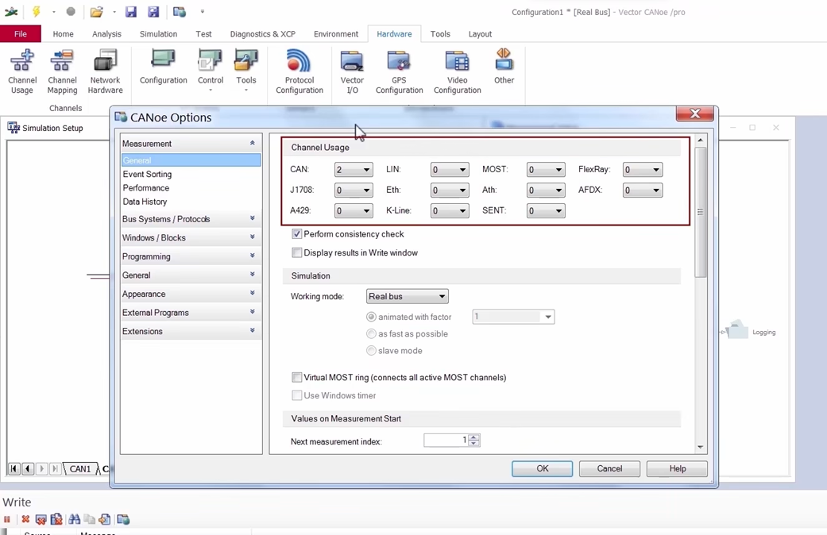Click the pause icon in Write window toolbar
The width and height of the screenshot is (827, 535).
coord(7,519)
